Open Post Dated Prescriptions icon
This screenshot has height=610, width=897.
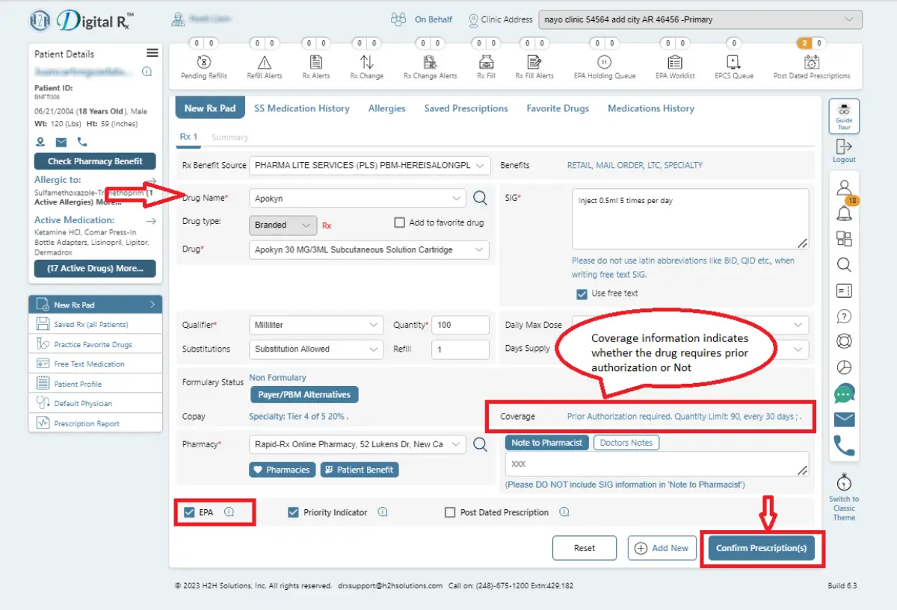coord(811,62)
